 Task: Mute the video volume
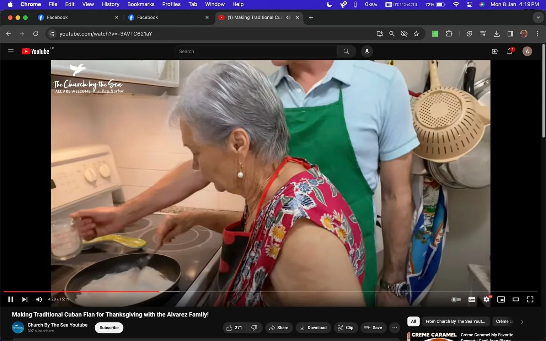39,299
